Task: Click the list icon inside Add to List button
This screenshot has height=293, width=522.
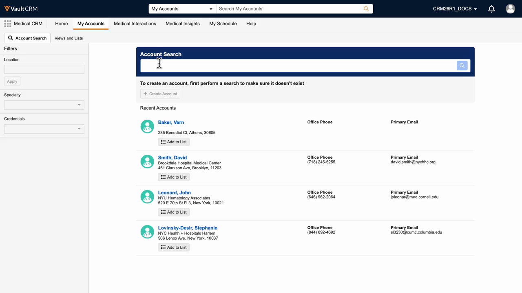Action: (163, 142)
